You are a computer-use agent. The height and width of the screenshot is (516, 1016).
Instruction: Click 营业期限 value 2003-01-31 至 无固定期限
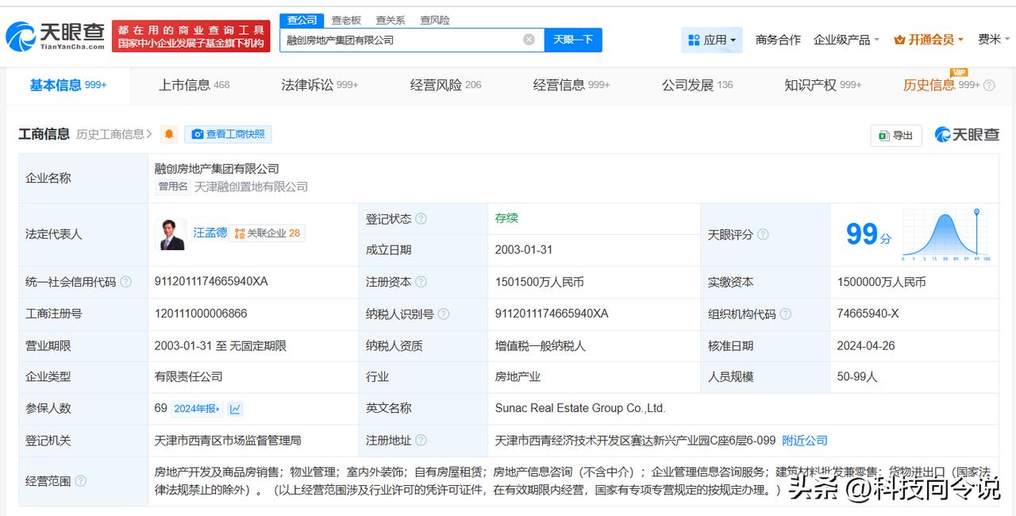[x=221, y=346]
